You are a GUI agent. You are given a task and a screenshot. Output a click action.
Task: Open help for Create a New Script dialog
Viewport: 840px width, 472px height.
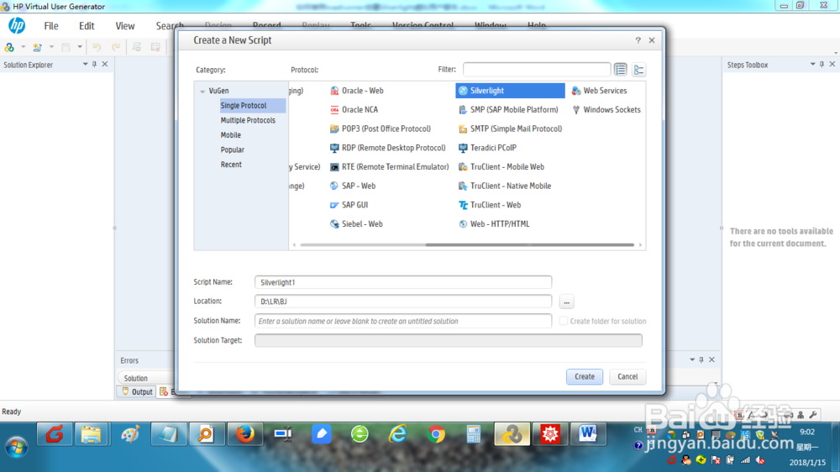pyautogui.click(x=638, y=40)
